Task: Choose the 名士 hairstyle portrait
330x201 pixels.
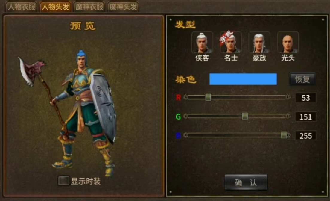Action: (x=231, y=42)
